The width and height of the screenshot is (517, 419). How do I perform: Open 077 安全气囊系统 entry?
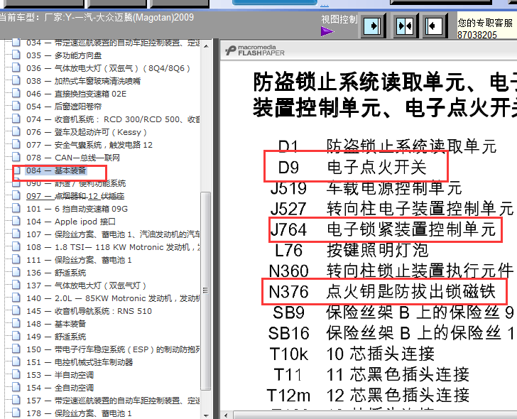pyautogui.click(x=89, y=145)
